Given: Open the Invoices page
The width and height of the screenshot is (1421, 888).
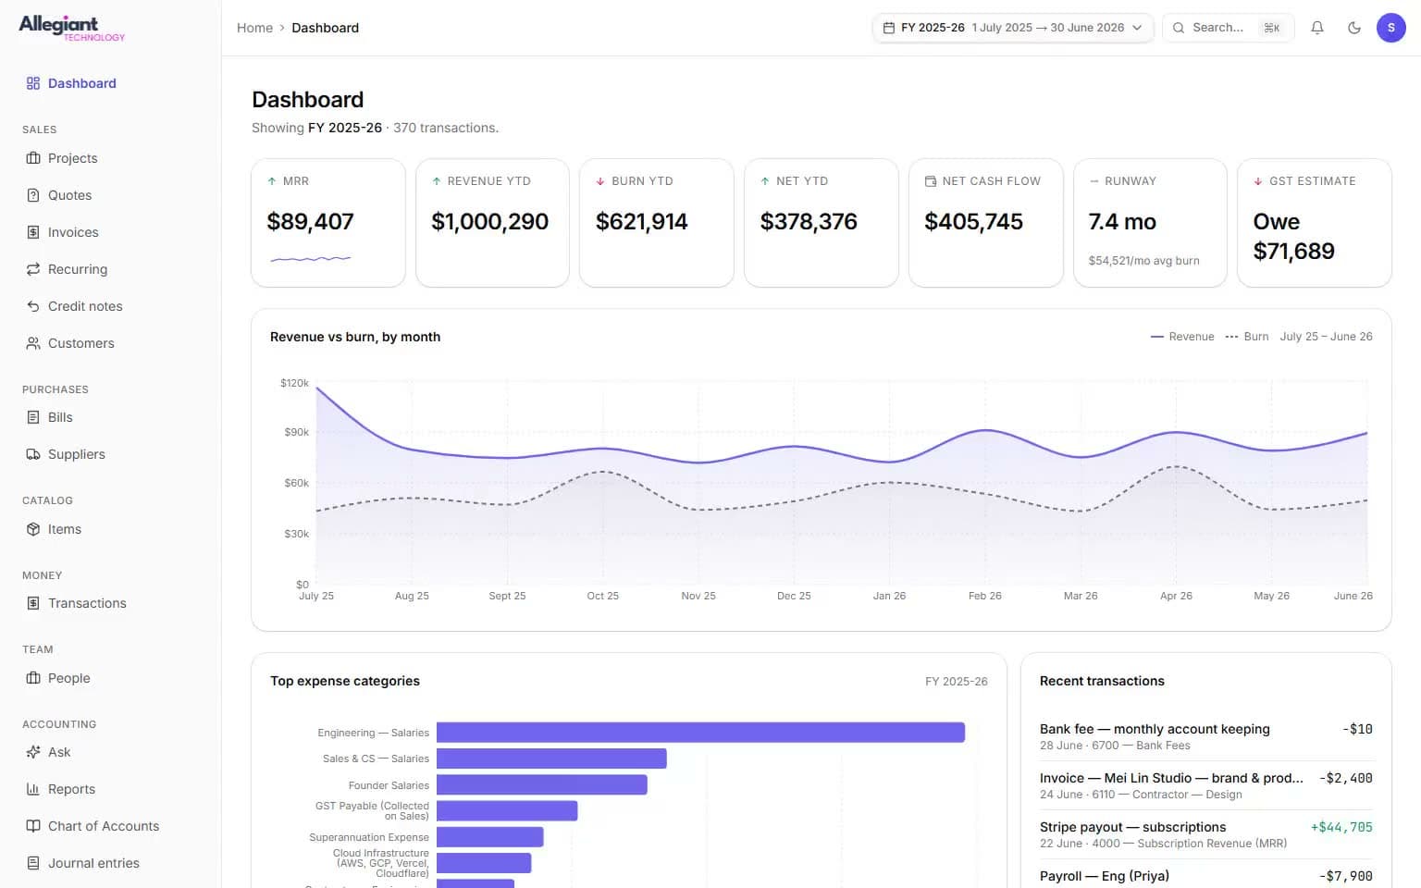Looking at the screenshot, I should tap(73, 232).
